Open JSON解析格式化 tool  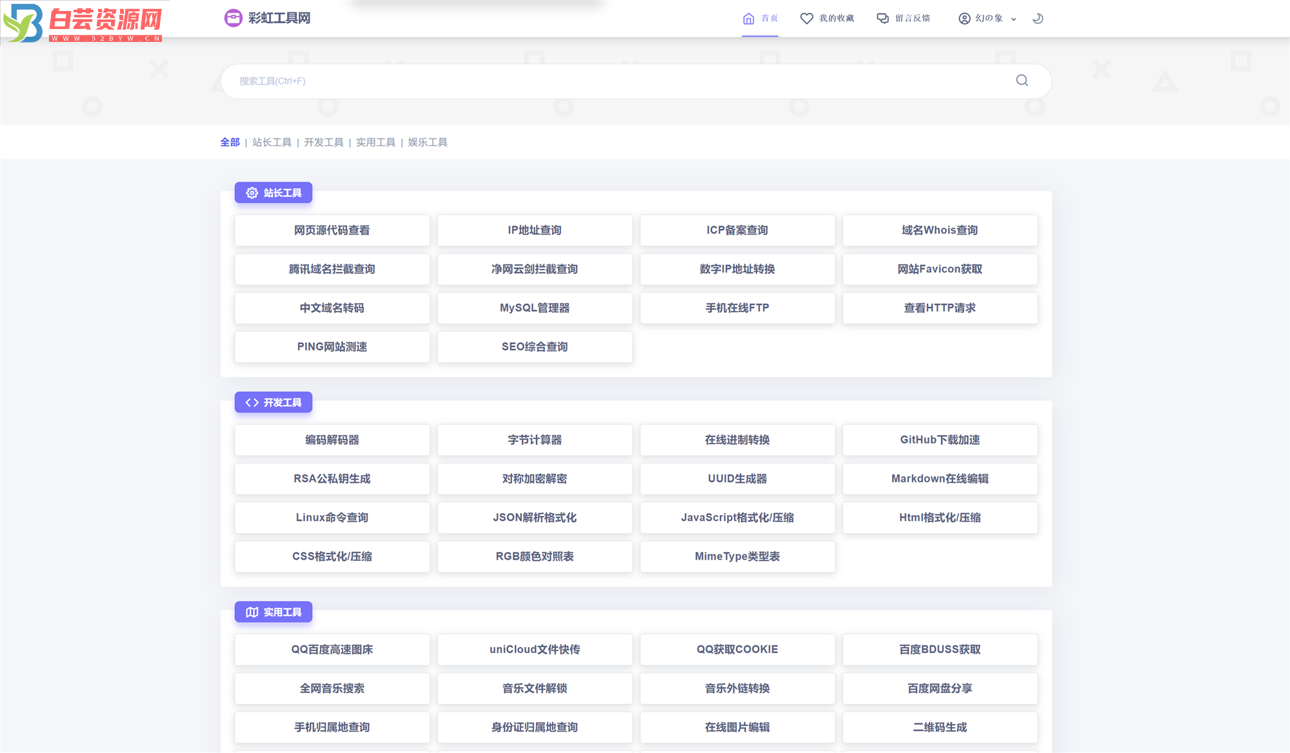click(535, 518)
